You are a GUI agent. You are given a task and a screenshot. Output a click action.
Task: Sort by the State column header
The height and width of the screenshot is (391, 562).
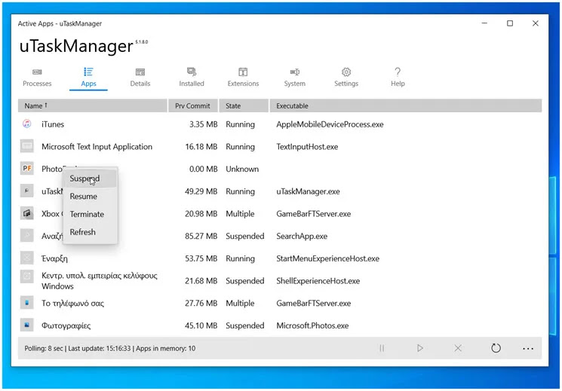[x=244, y=105]
